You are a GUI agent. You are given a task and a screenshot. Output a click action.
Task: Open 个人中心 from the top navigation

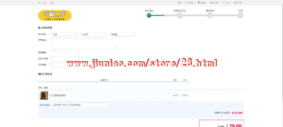(226, 3)
